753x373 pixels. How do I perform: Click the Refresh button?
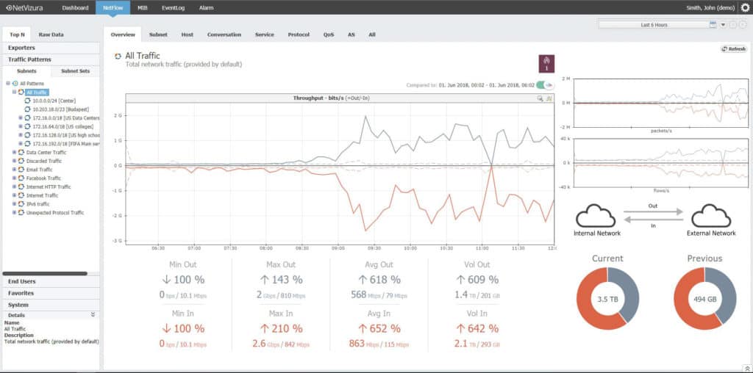click(x=734, y=49)
